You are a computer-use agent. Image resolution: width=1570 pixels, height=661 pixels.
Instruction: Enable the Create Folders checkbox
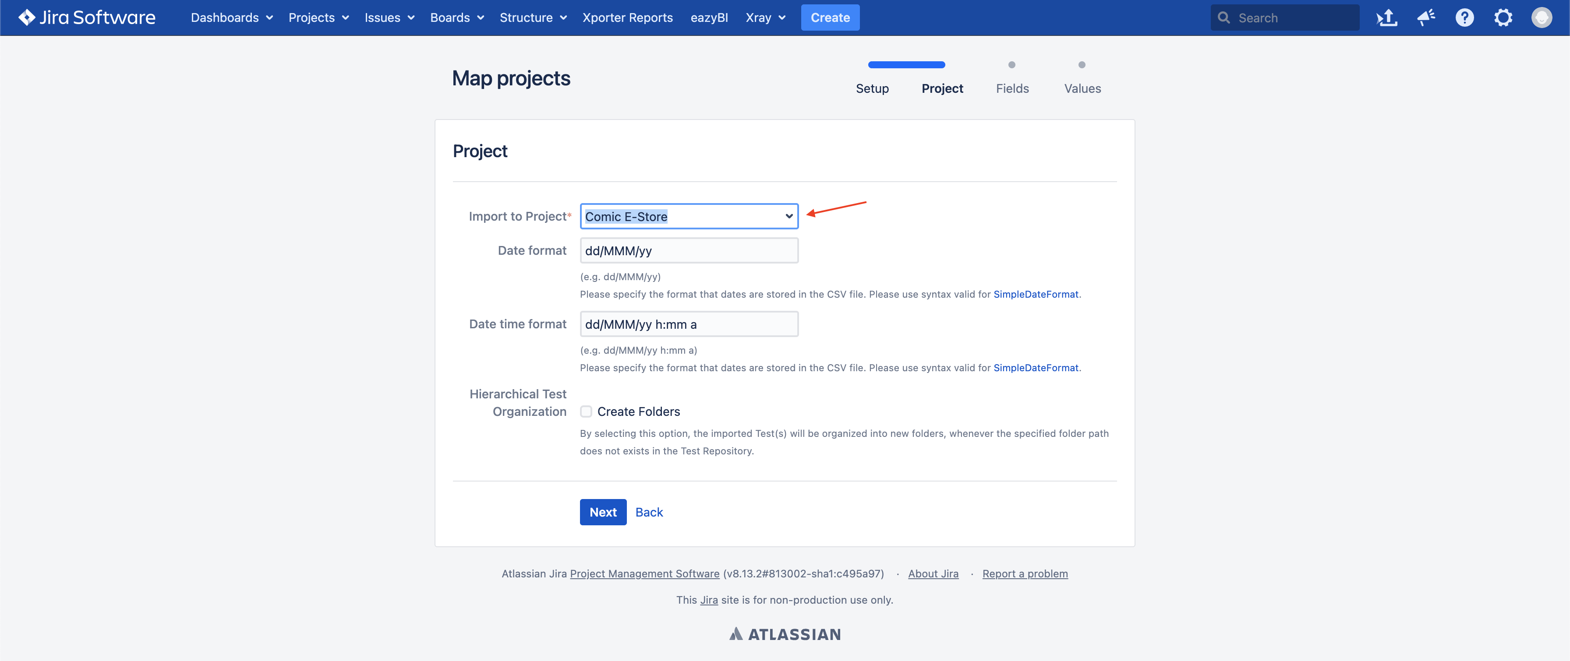pyautogui.click(x=586, y=412)
